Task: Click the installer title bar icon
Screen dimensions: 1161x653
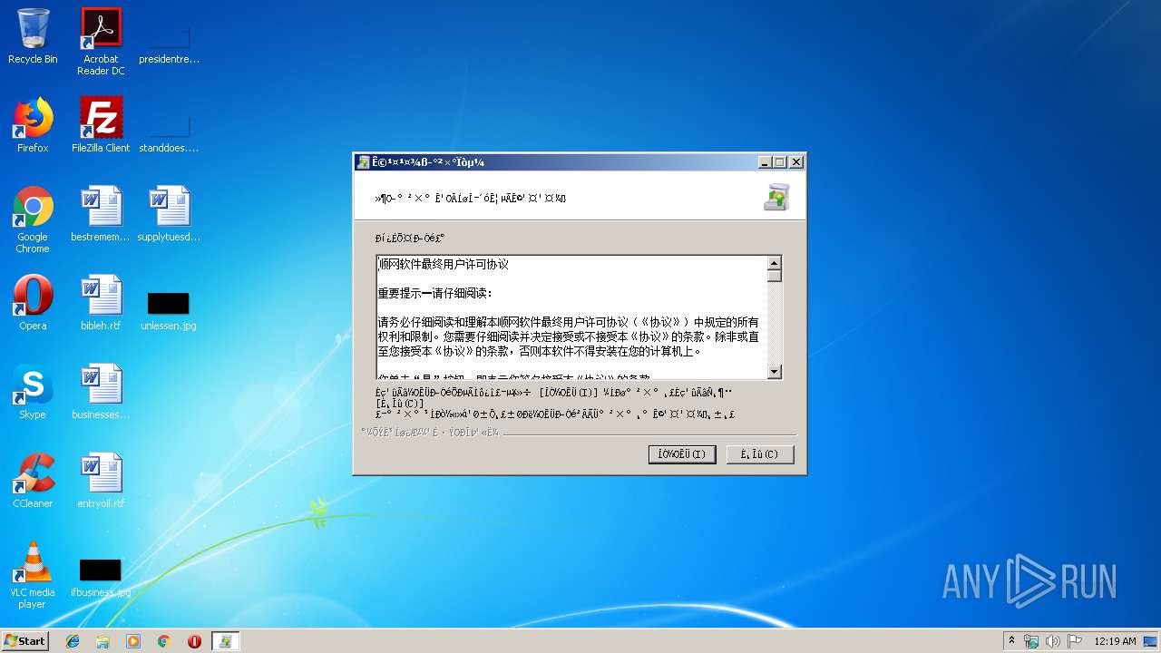Action: tap(364, 162)
